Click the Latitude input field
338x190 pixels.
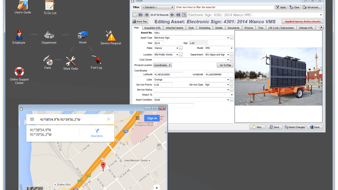tap(168, 74)
